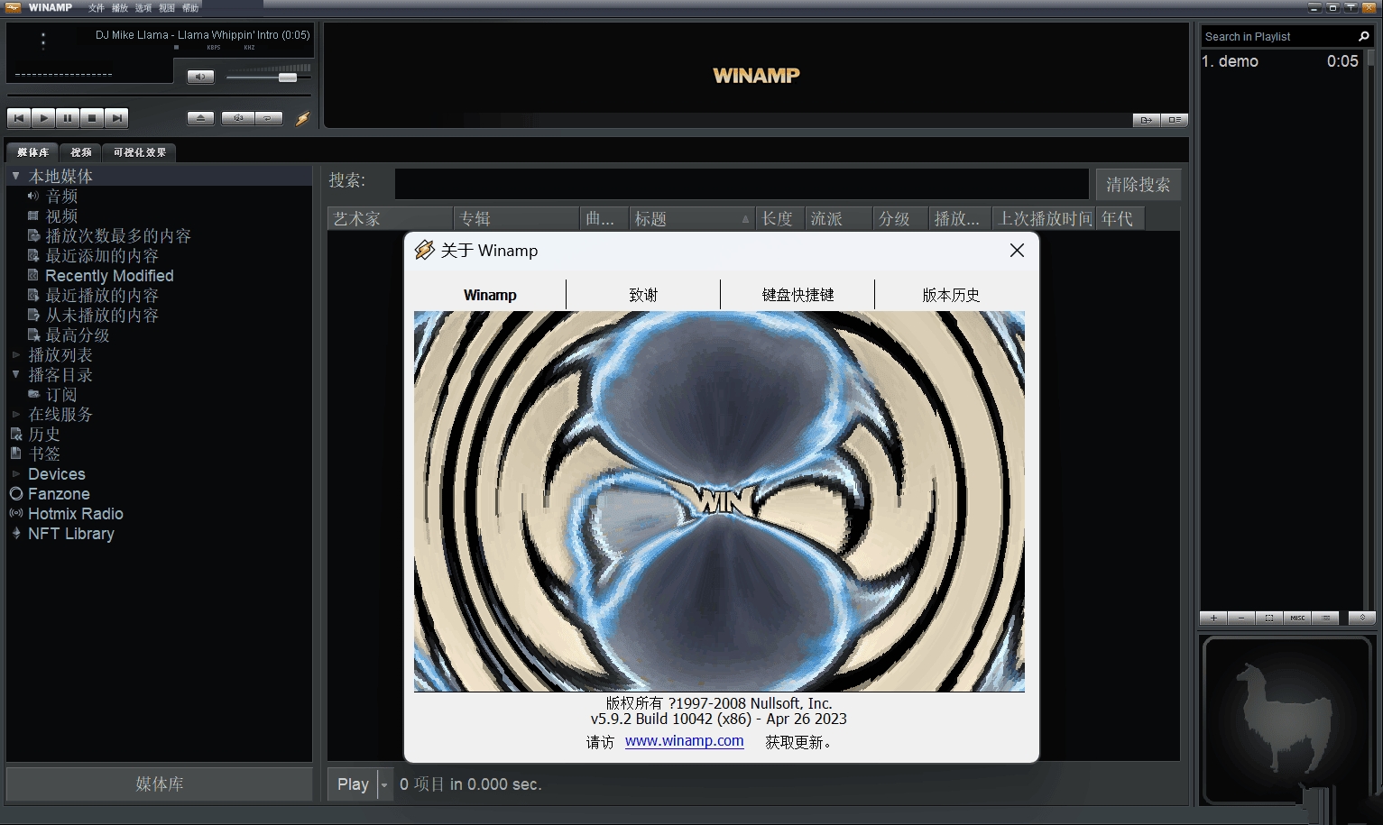Click the 媒体库 button at bottom
Image resolution: width=1383 pixels, height=825 pixels.
(x=159, y=784)
